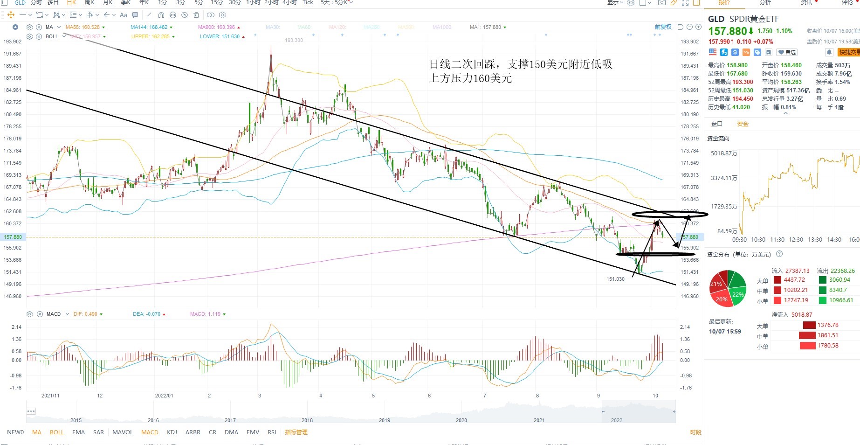Click 指标管理 indicator management link

[296, 432]
